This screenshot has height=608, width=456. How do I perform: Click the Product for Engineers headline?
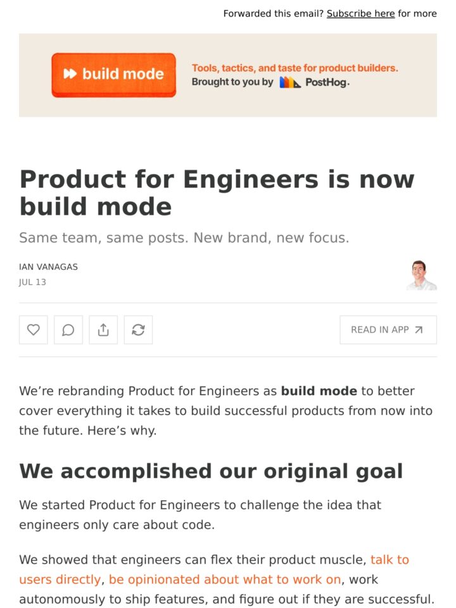pos(217,193)
